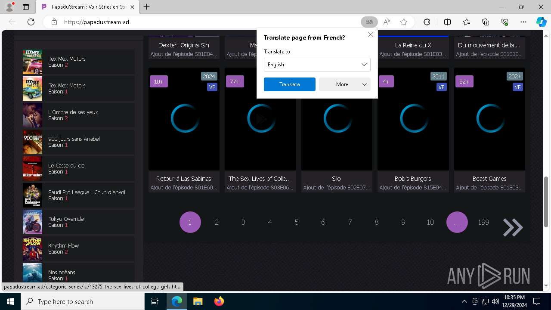Add page to favorites star icon
551x310 pixels.
pos(403,22)
